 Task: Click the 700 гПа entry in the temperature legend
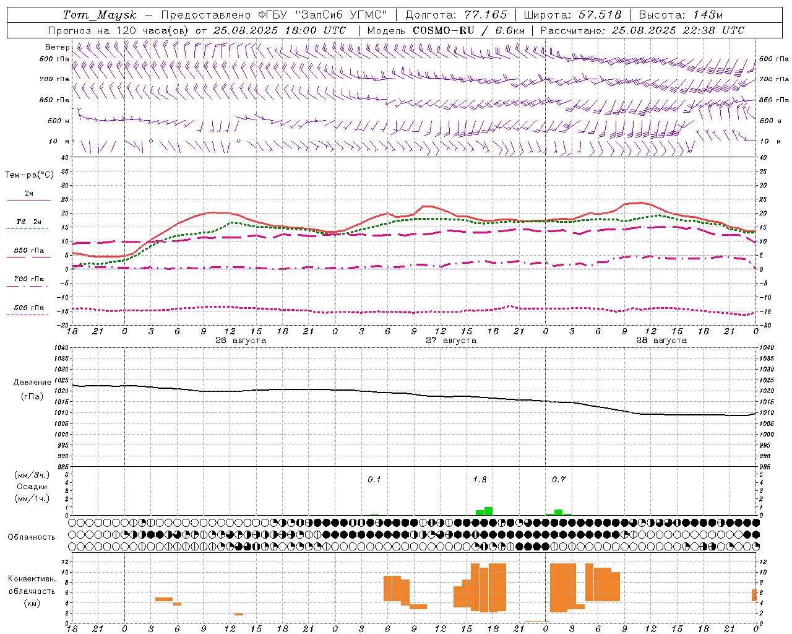pos(29,279)
